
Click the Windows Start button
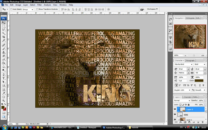pyautogui.click(x=5, y=128)
